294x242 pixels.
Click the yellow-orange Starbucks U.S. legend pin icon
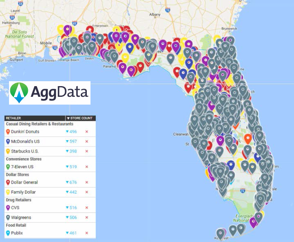[x=8, y=151]
